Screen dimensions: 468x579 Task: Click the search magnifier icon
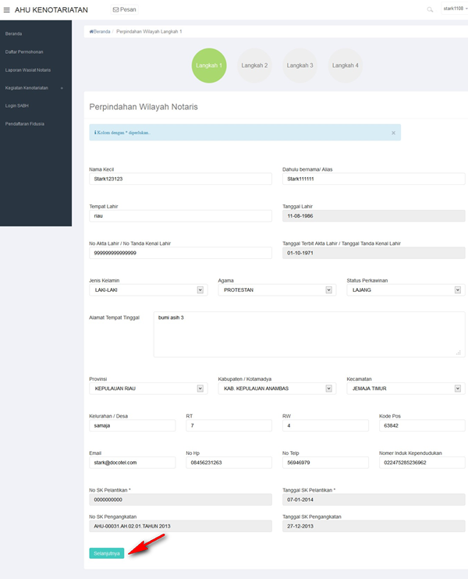pyautogui.click(x=429, y=9)
